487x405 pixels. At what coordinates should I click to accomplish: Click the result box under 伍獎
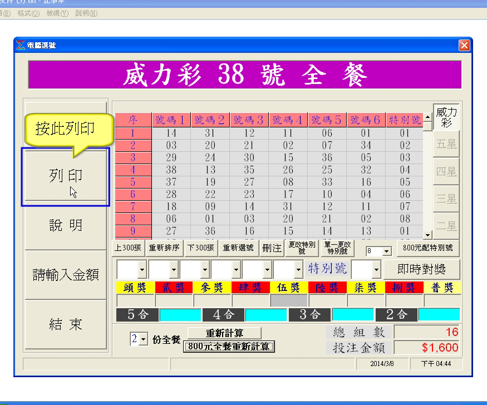tap(289, 300)
